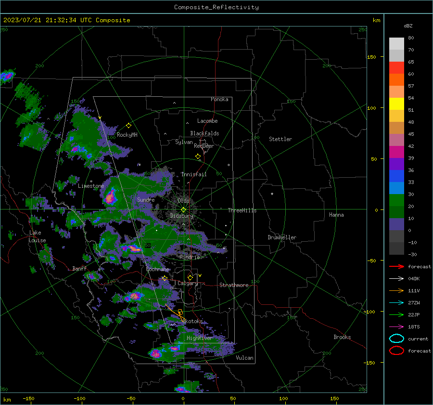433x405 pixels.
Task: Click the yellow diamond at radar center
Action: pyautogui.click(x=184, y=209)
